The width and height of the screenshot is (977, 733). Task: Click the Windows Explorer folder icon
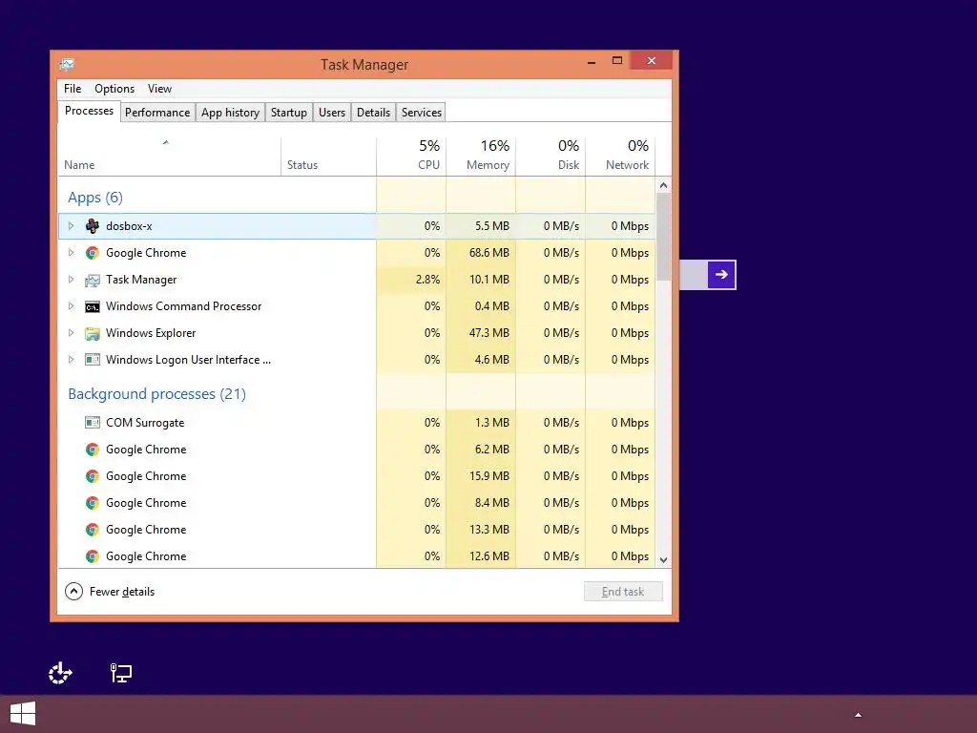pos(93,333)
